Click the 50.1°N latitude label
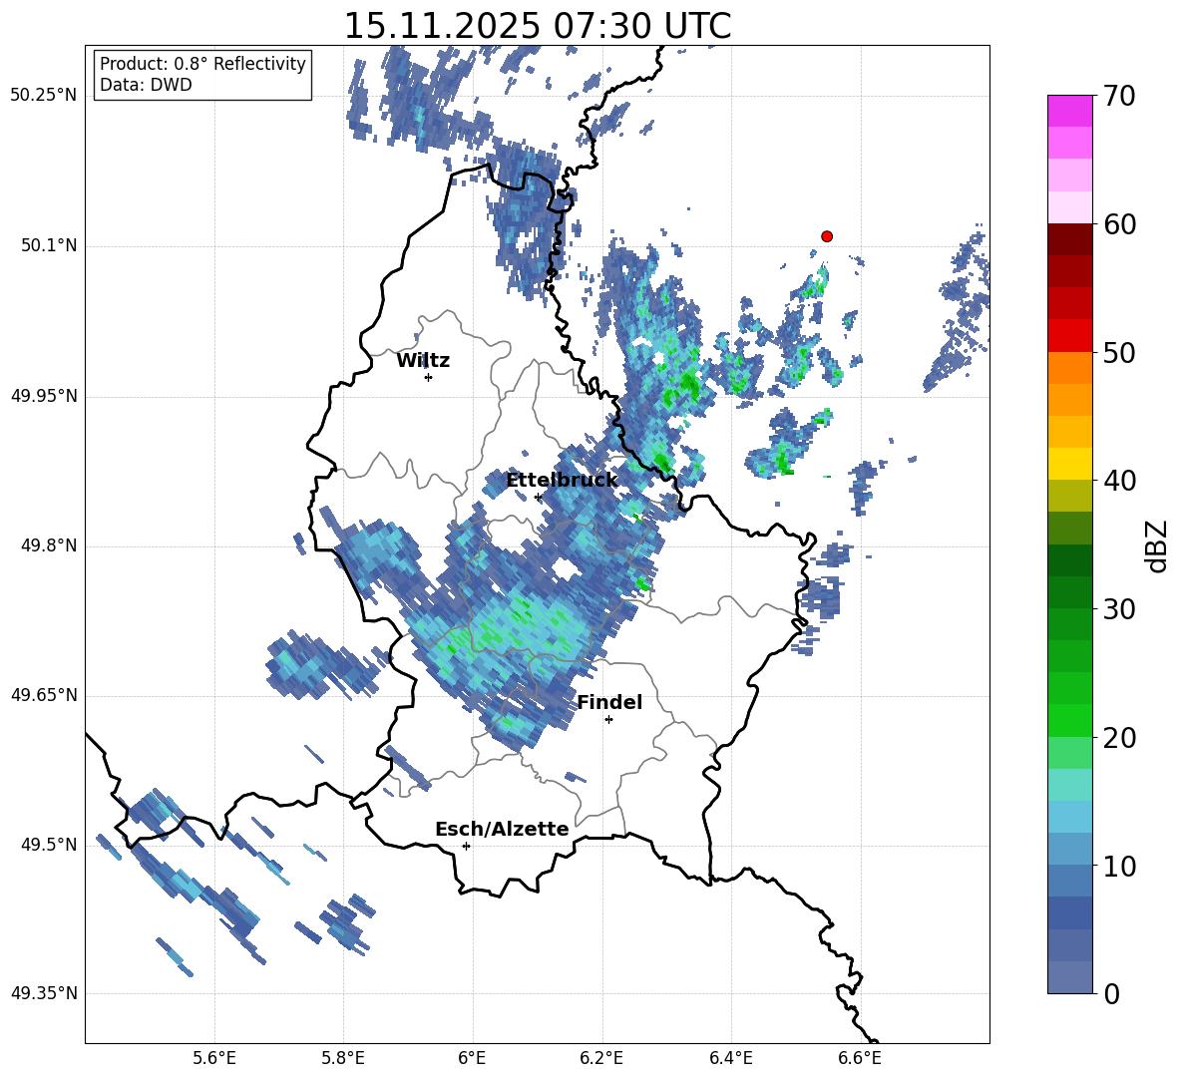Screen dimensions: 1181x1078 tap(48, 246)
